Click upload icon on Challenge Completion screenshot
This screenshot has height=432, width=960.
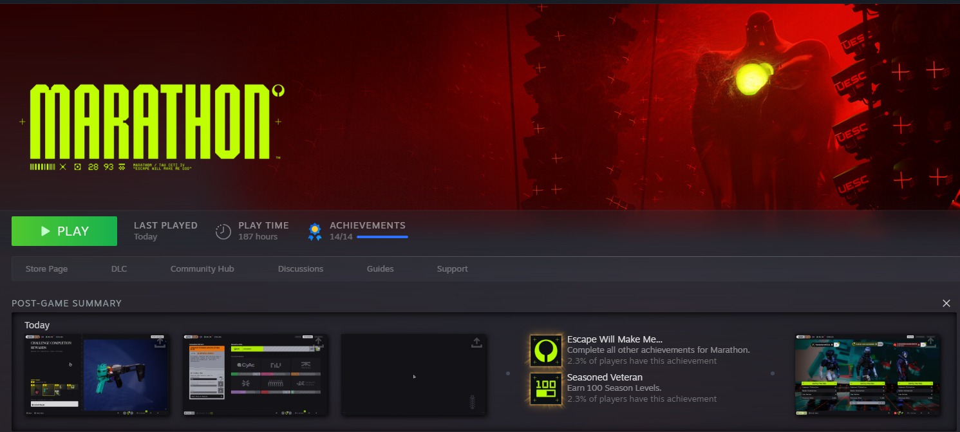pos(159,343)
